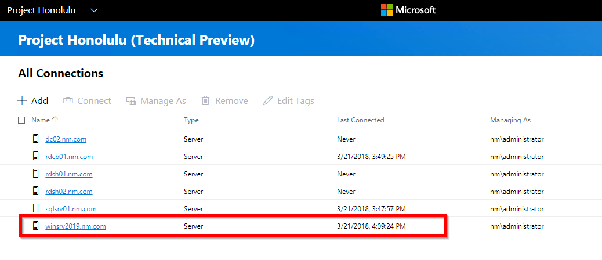Open the Project Honolulu dropdown chevron

pyautogui.click(x=95, y=10)
